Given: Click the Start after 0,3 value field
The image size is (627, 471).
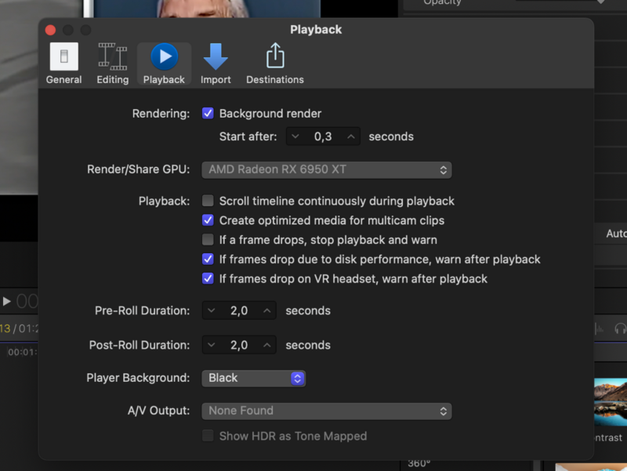Looking at the screenshot, I should tap(323, 136).
